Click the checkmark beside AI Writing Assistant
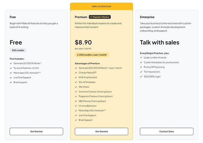 coord(76,77)
